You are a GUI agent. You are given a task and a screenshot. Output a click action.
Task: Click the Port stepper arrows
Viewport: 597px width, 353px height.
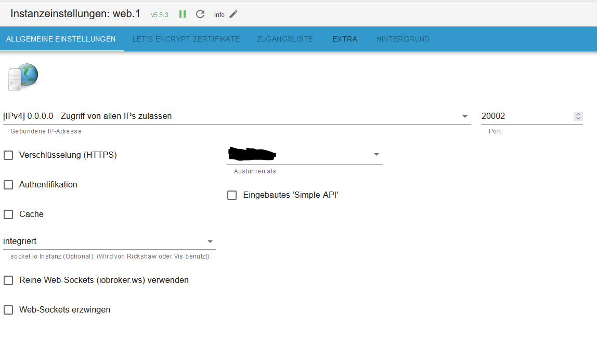pos(578,116)
